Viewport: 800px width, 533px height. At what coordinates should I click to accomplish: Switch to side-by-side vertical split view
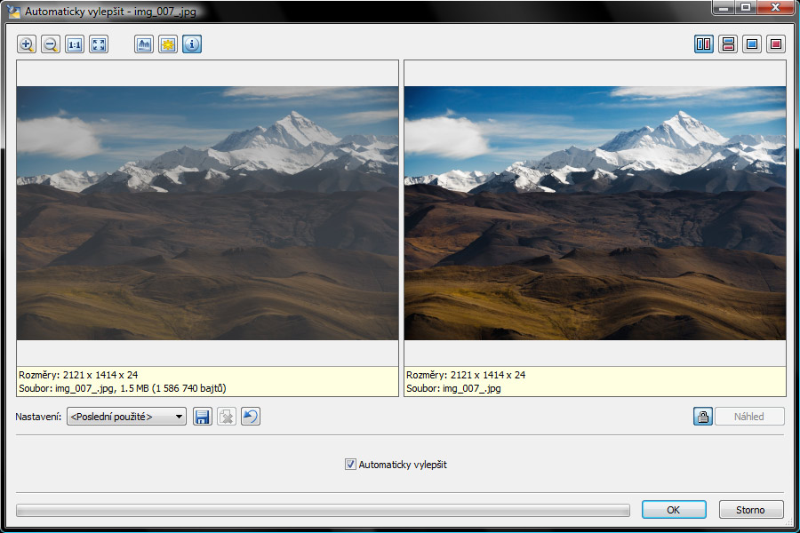coord(704,44)
